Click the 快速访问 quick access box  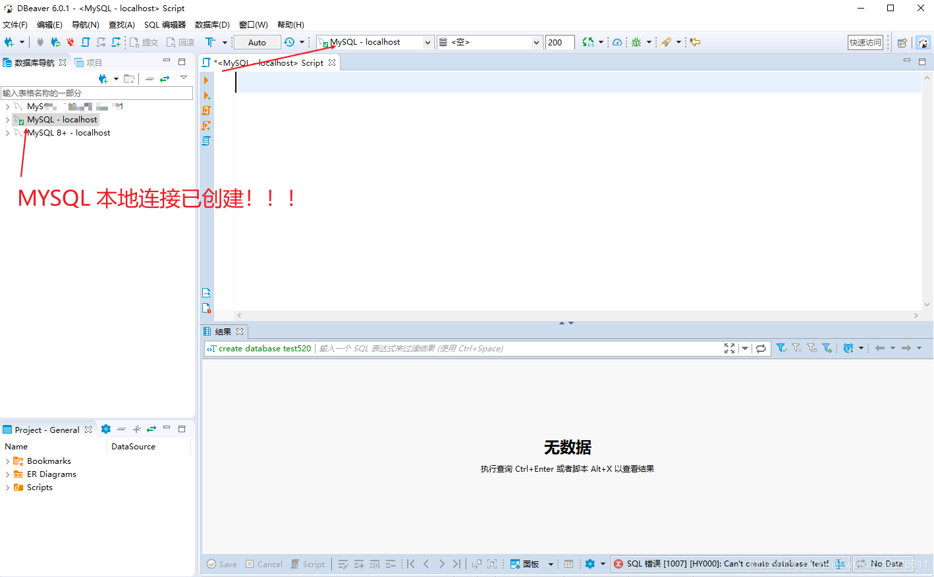point(865,42)
